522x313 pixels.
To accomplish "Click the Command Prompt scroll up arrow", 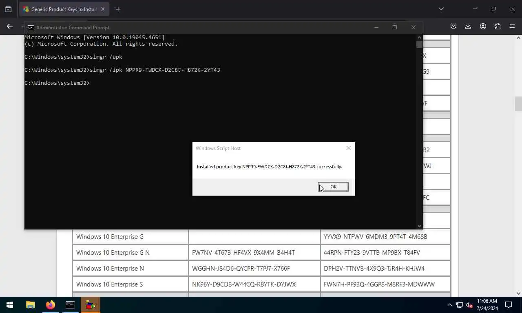I will coord(419,37).
